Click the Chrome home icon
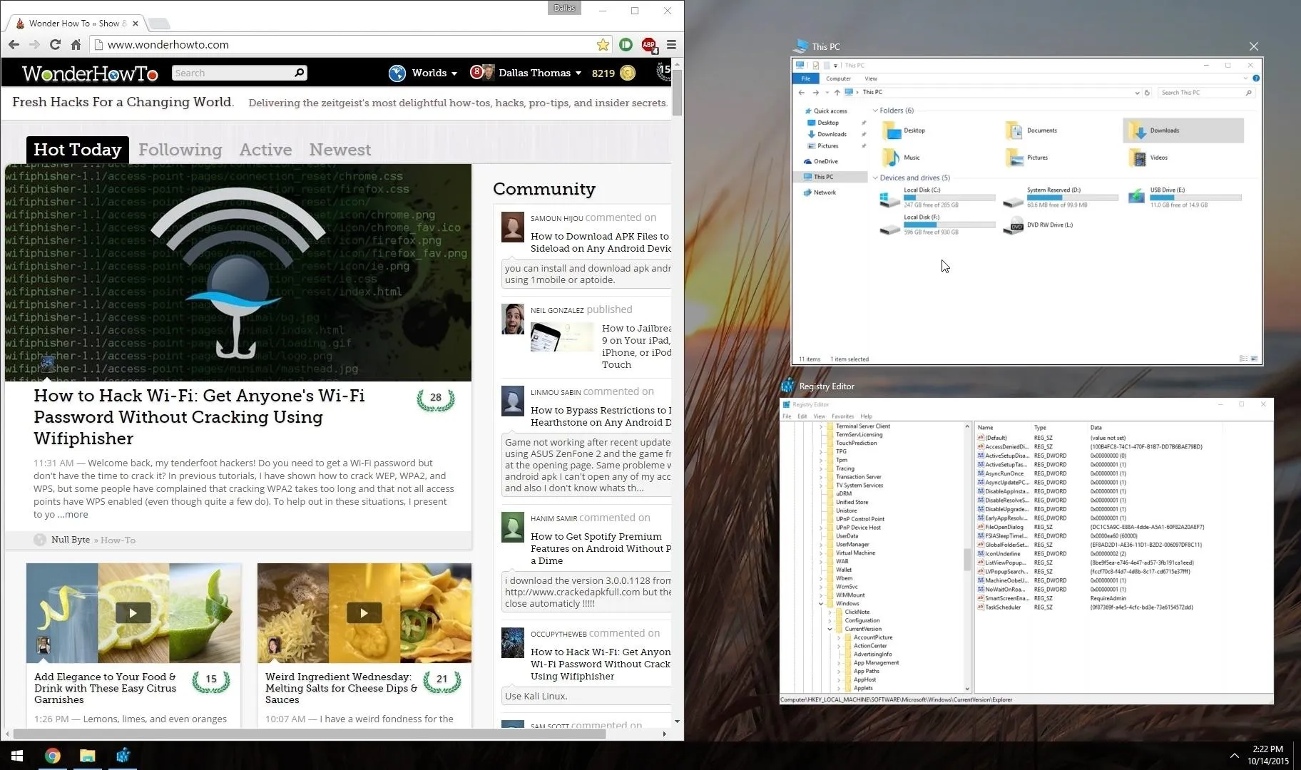Image resolution: width=1301 pixels, height=770 pixels. pos(76,44)
